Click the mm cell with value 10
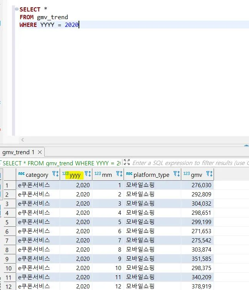The width and height of the screenshot is (249, 290). [x=108, y=268]
